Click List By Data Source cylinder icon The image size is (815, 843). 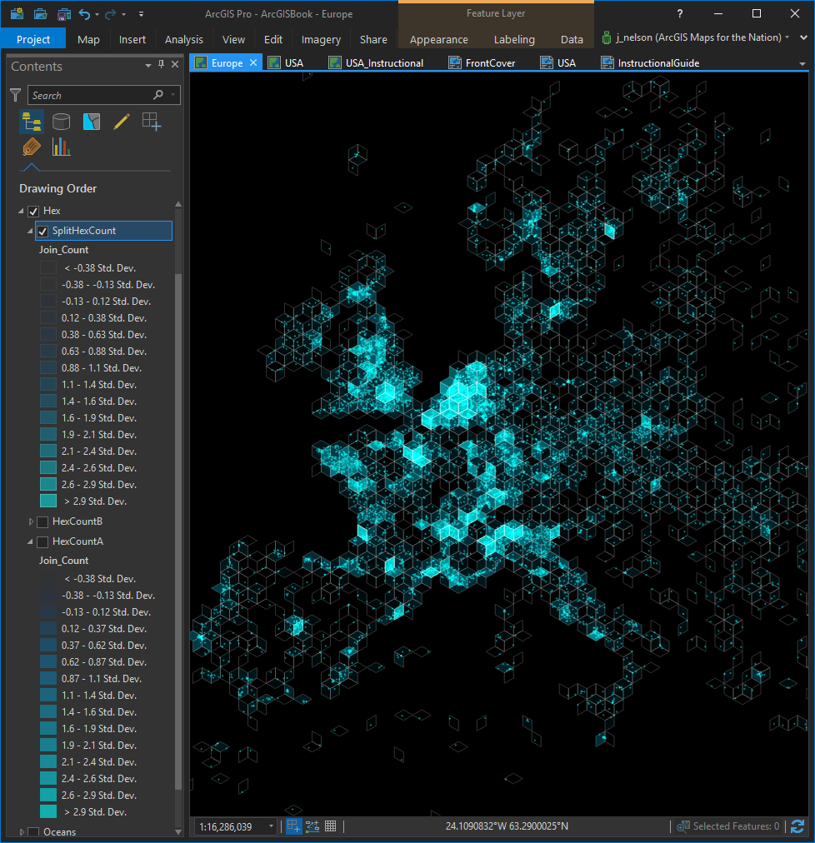(61, 122)
